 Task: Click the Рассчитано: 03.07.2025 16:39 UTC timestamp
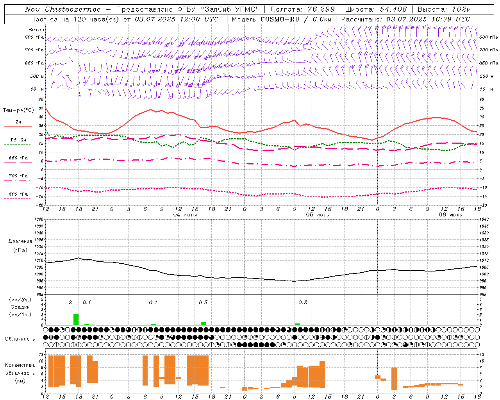(x=405, y=19)
